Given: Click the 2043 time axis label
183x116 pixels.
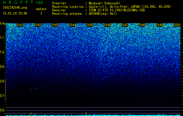Looking at the screenshot, I should (55, 25).
